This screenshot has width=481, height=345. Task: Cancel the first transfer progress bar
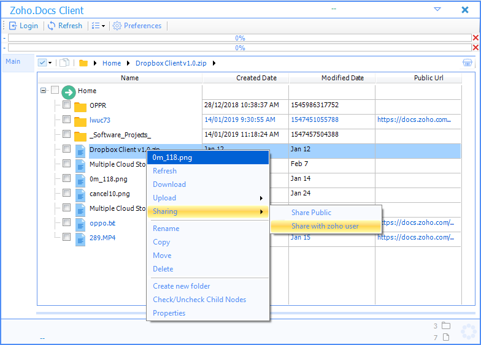pos(475,38)
